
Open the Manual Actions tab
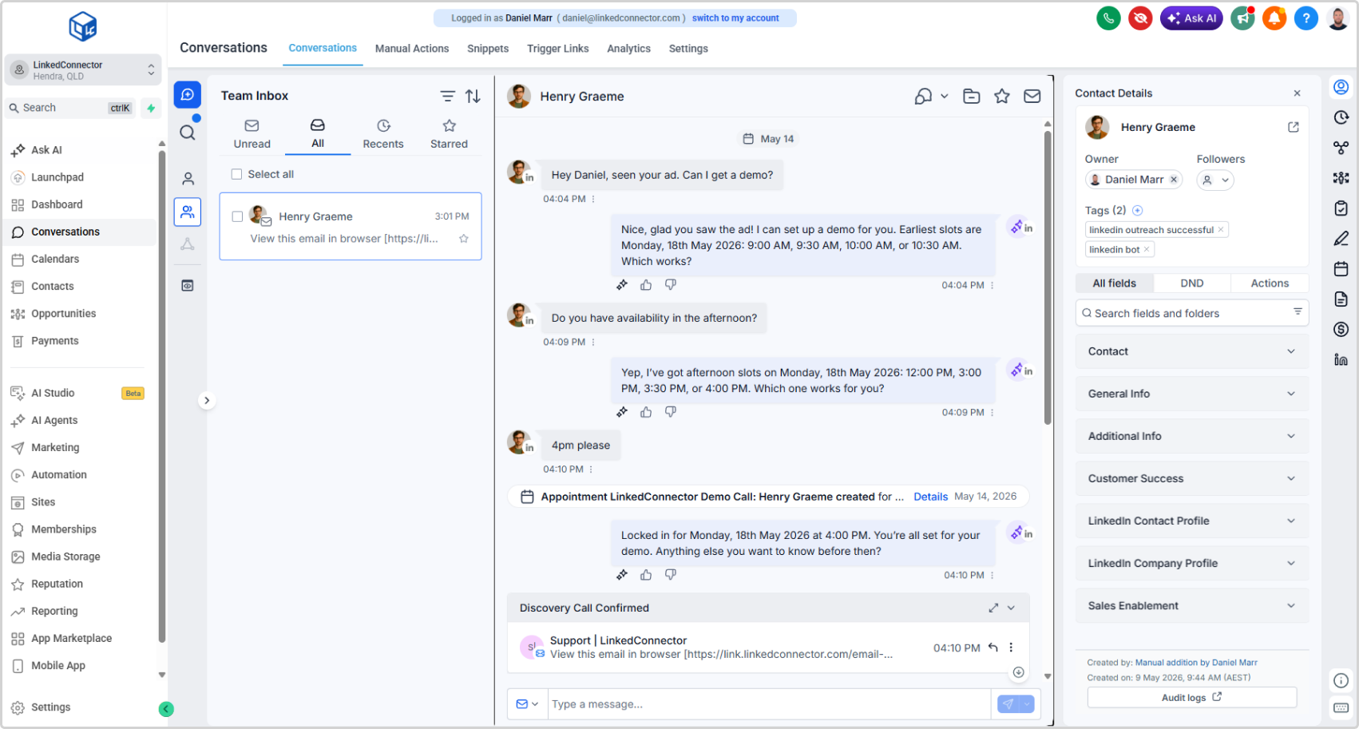(x=412, y=49)
